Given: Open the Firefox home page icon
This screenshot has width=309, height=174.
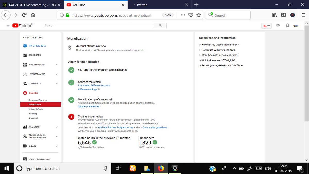Looking at the screenshot, I should point(33,15).
